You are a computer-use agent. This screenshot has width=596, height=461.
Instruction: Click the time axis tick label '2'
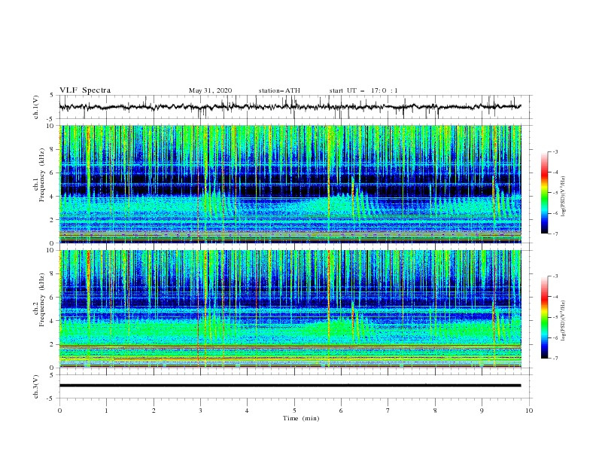coord(154,411)
